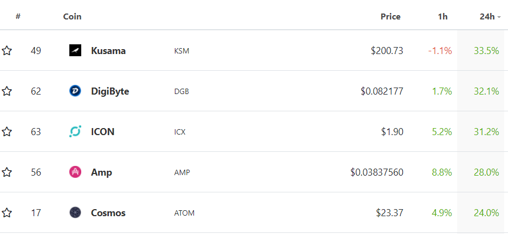Image resolution: width=508 pixels, height=234 pixels.
Task: Click the Amp coin name link
Action: [x=102, y=172]
